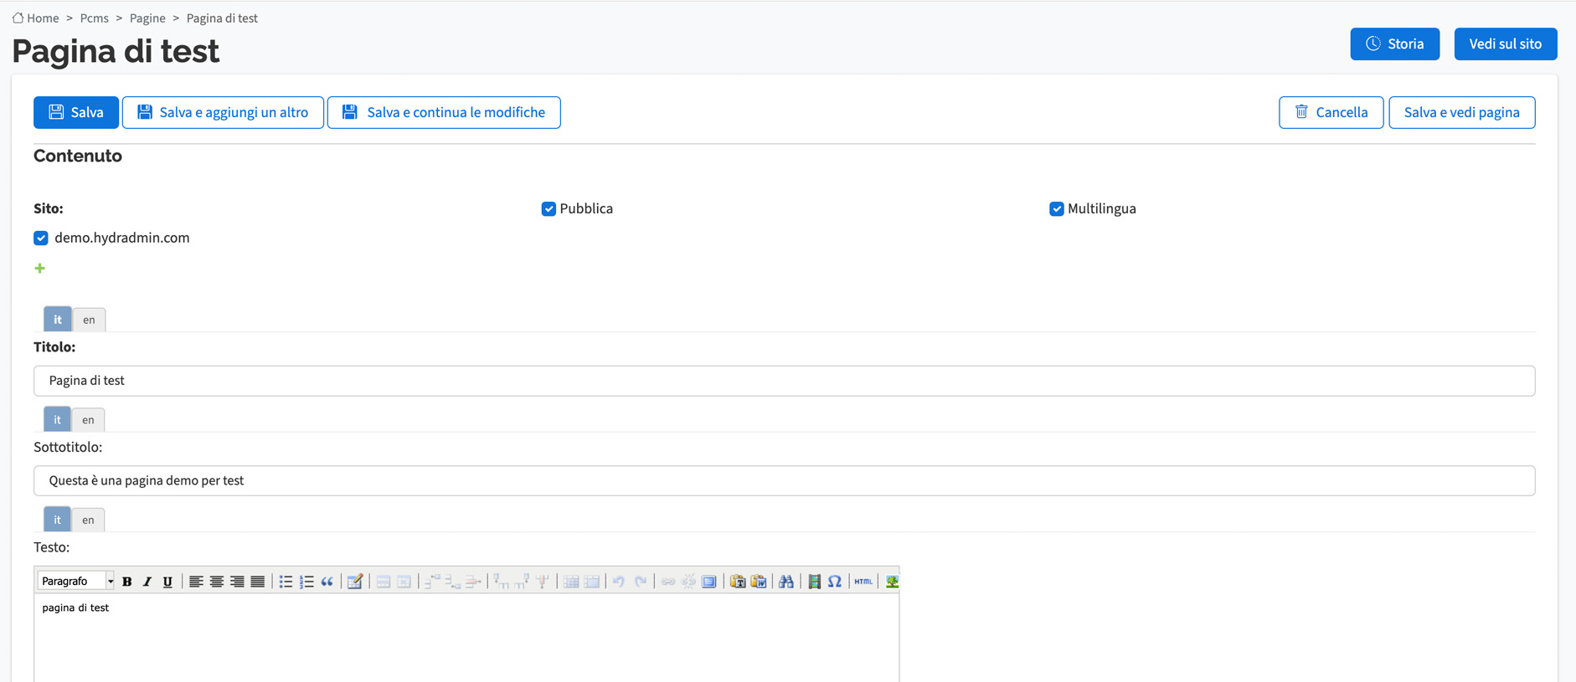Click the Salva button

(76, 112)
